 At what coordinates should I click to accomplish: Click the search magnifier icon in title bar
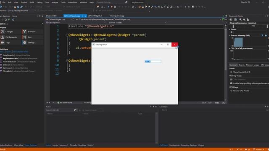[126, 3]
